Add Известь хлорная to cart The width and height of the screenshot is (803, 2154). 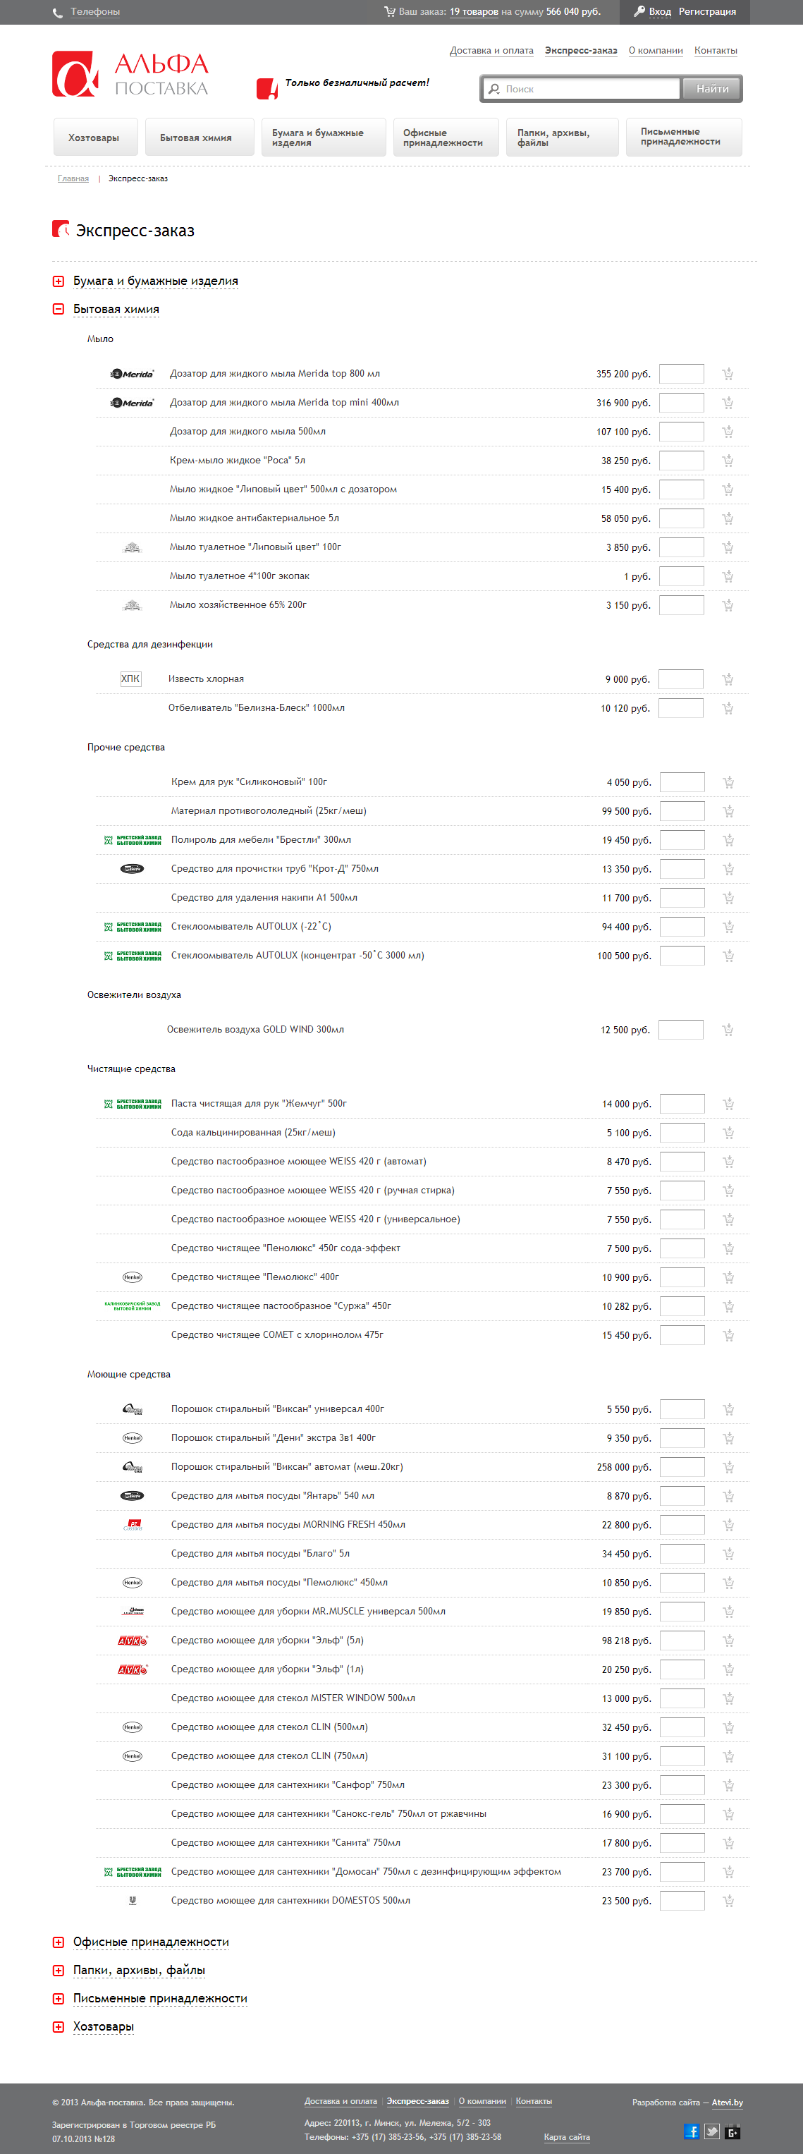(728, 679)
